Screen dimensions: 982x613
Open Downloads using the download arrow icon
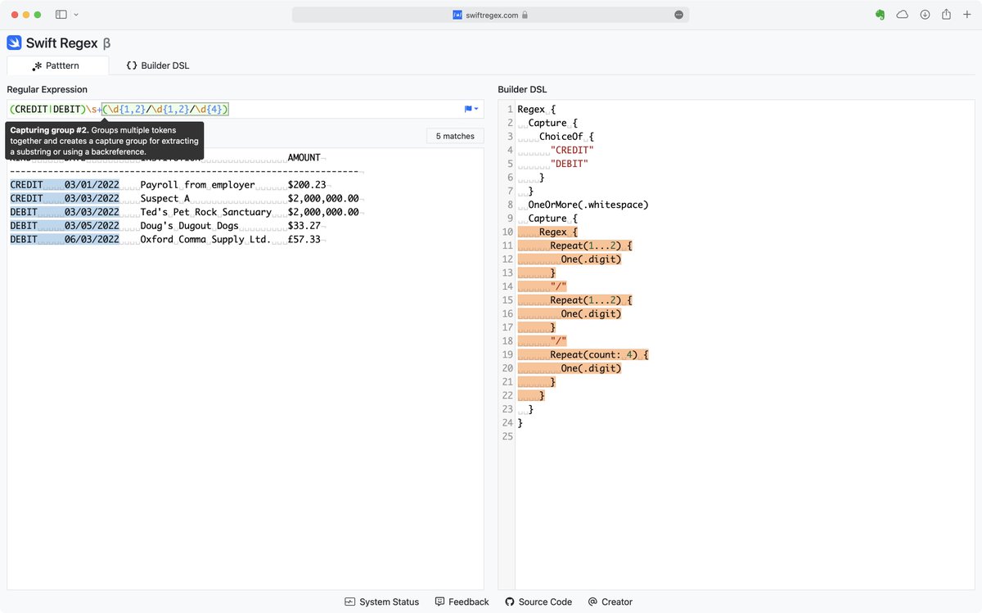pos(924,14)
